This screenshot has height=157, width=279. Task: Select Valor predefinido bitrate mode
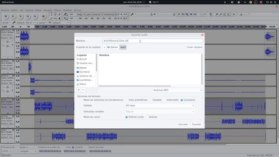[136, 100]
